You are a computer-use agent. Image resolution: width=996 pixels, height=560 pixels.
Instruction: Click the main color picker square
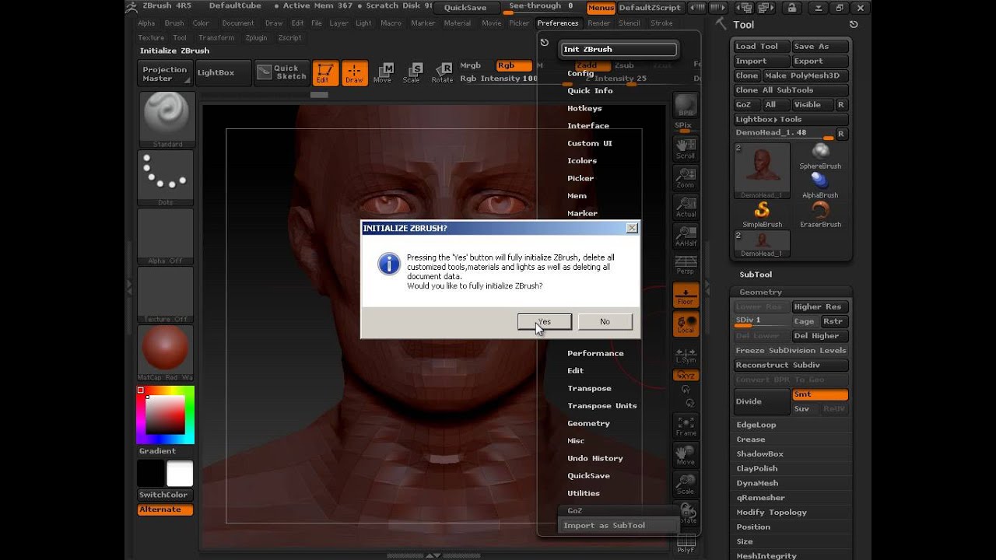click(x=166, y=415)
